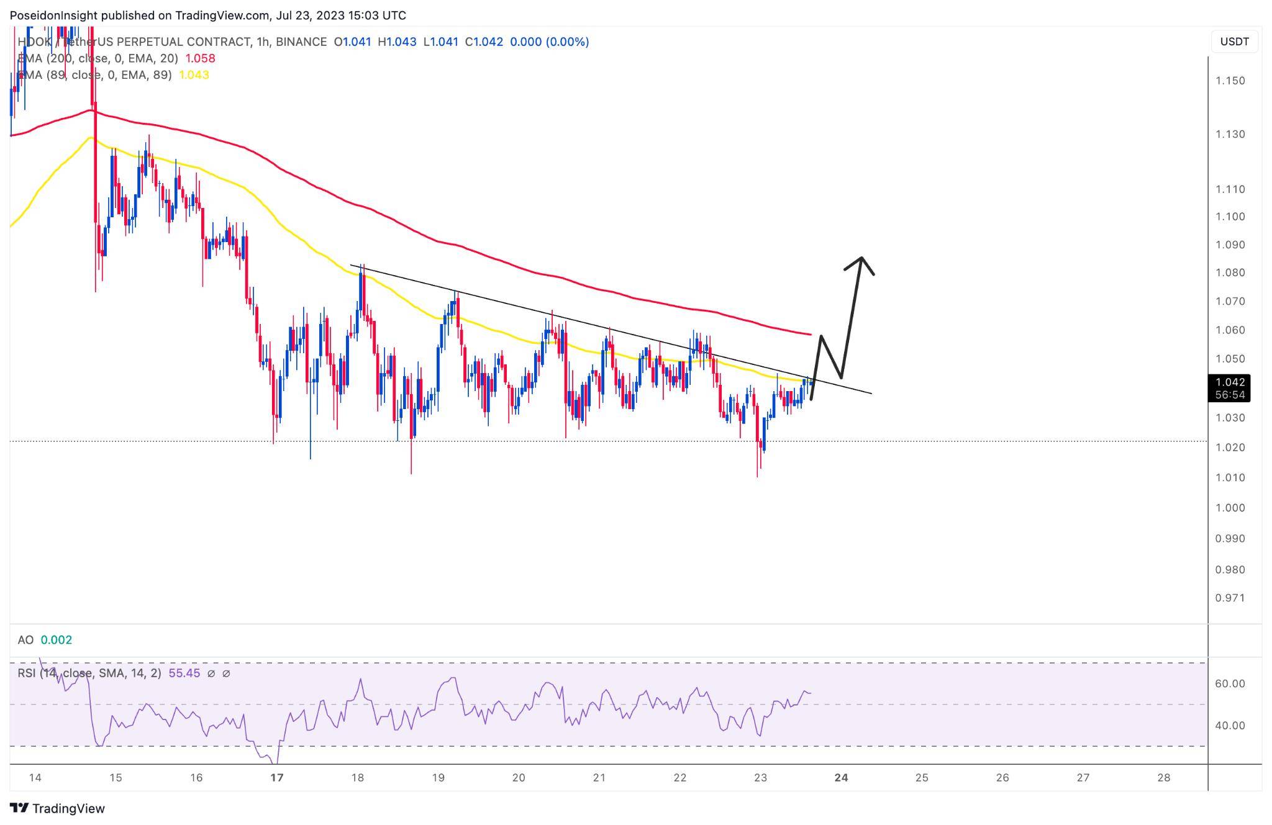The height and width of the screenshot is (825, 1272).
Task: Select the EMA 200 indicator legend
Action: 99,58
